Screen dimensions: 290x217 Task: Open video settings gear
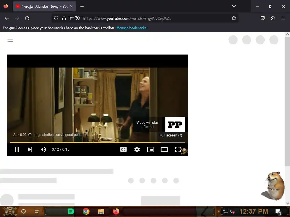[x=137, y=149]
